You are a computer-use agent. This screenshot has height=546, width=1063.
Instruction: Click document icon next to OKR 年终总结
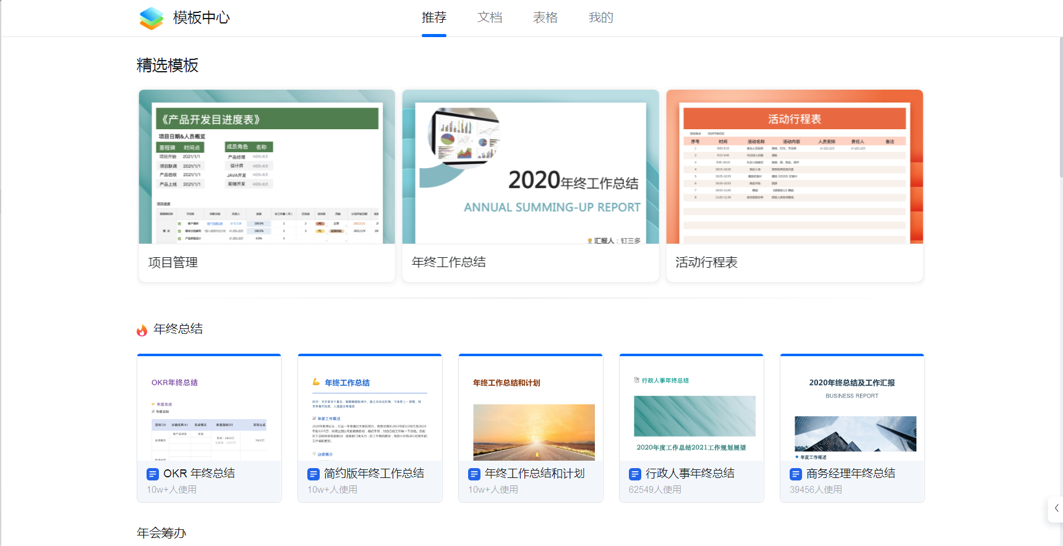point(153,474)
